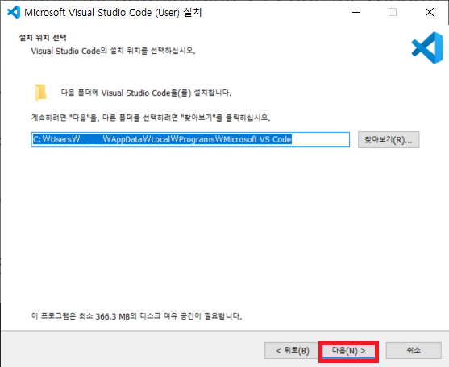Click the VS Code icon in title bar
This screenshot has width=449, height=367.
point(14,12)
